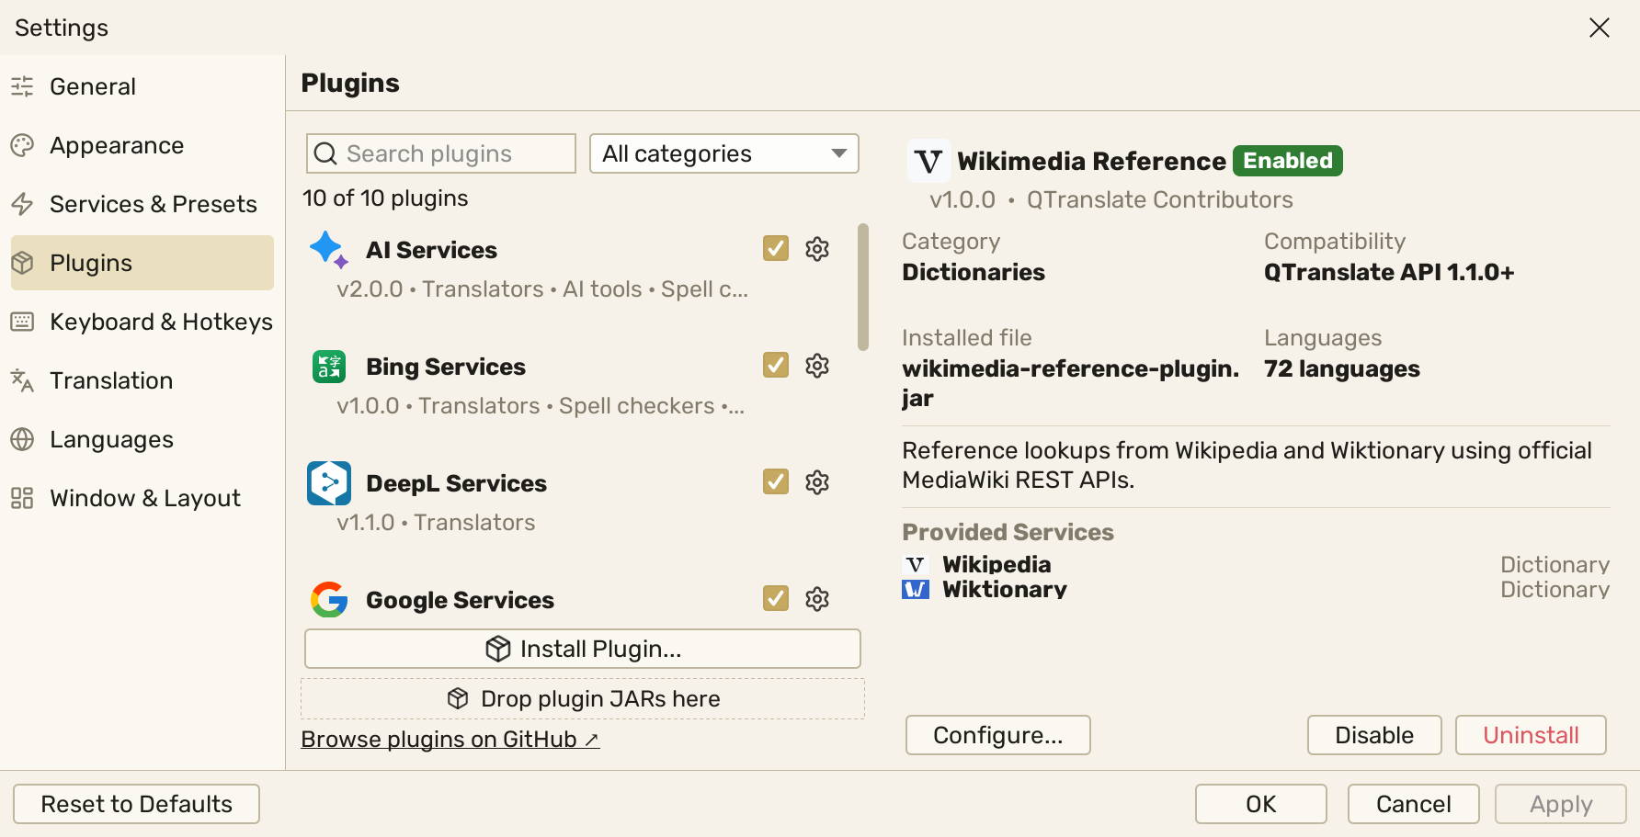Click the plugin list scrollbar
Viewport: 1640px width, 837px height.
tap(863, 287)
